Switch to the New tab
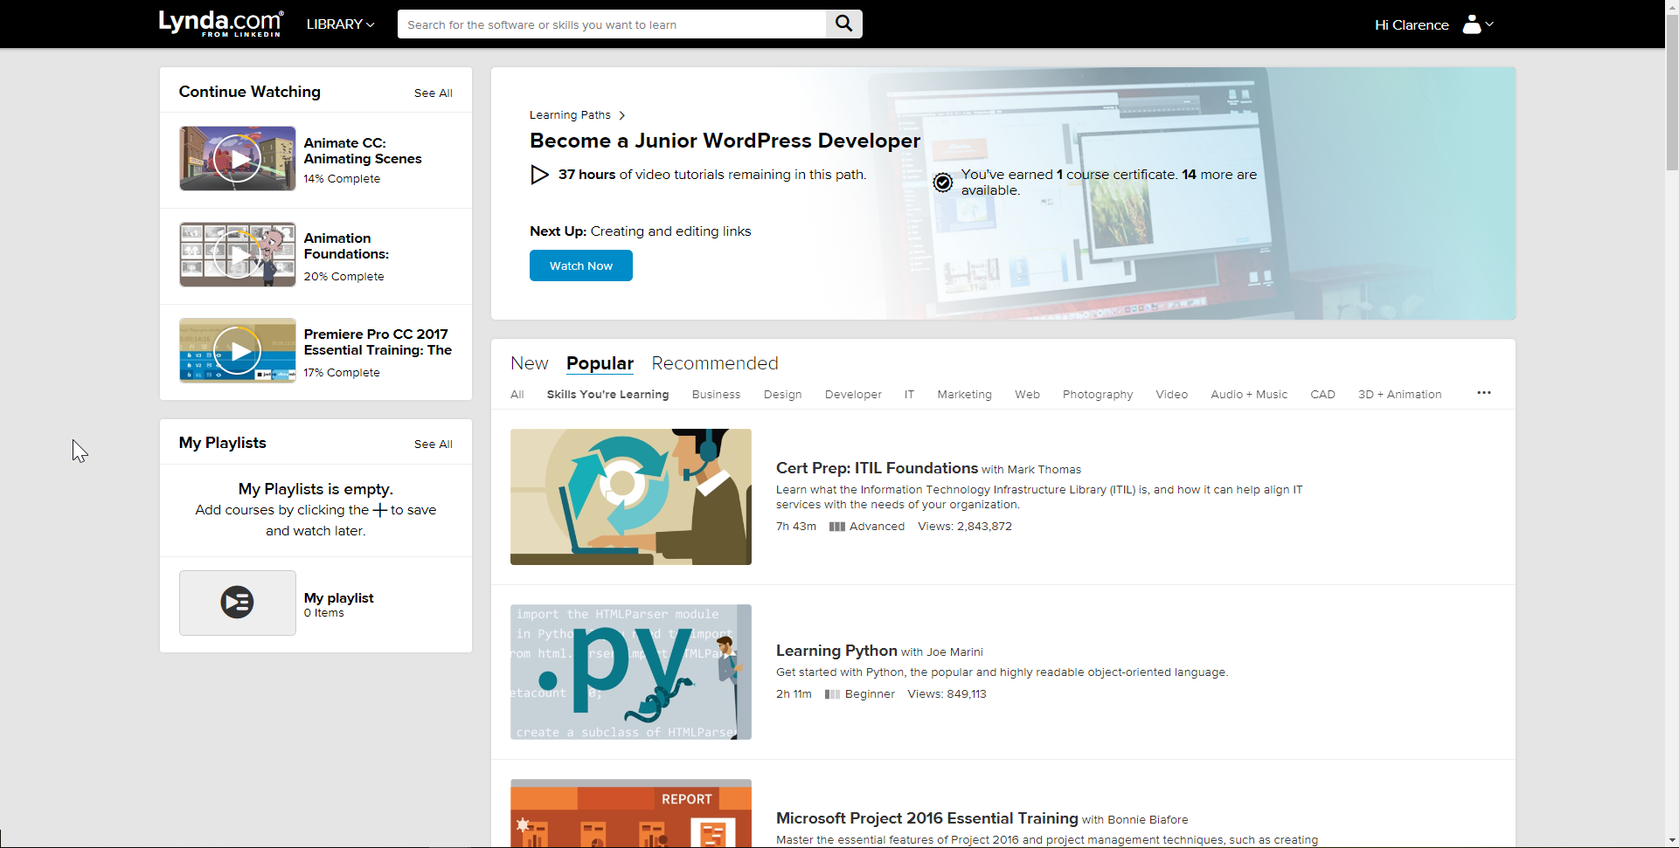This screenshot has width=1679, height=848. click(530, 363)
